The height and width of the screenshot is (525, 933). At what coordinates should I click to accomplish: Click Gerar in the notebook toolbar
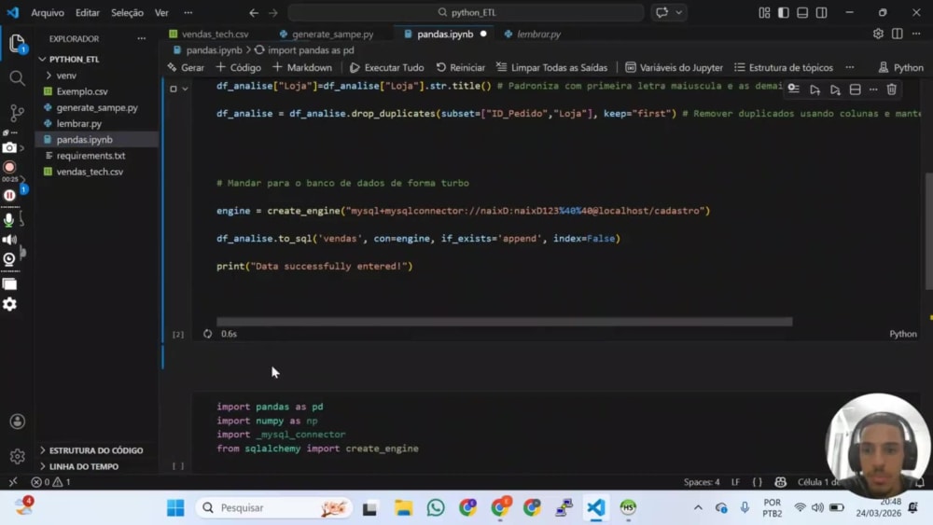[x=186, y=68]
